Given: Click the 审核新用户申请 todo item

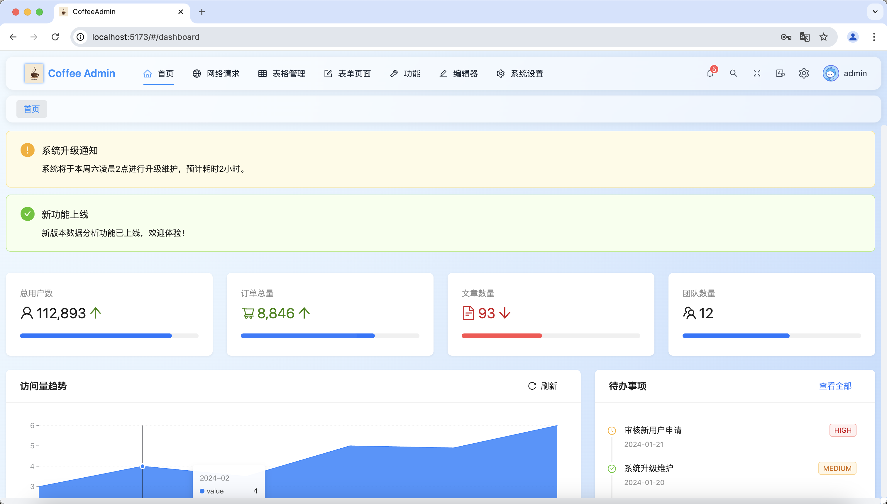Looking at the screenshot, I should (653, 430).
